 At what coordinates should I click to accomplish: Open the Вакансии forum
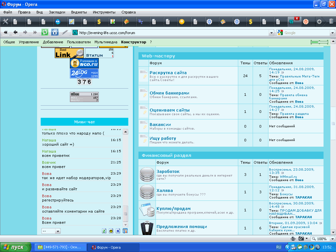160,124
